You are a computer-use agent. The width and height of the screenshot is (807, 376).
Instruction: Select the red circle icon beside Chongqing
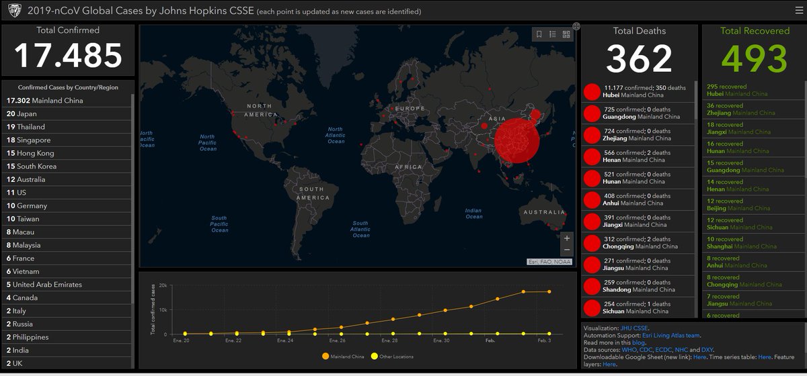point(592,242)
